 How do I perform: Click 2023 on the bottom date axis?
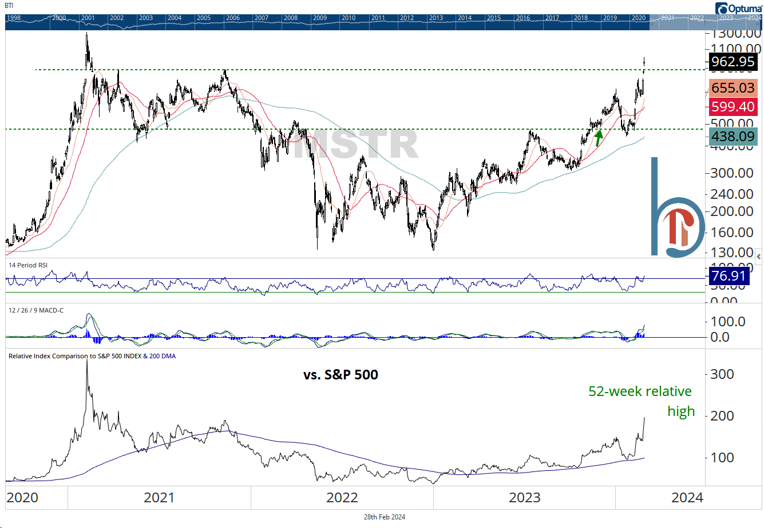(x=525, y=498)
